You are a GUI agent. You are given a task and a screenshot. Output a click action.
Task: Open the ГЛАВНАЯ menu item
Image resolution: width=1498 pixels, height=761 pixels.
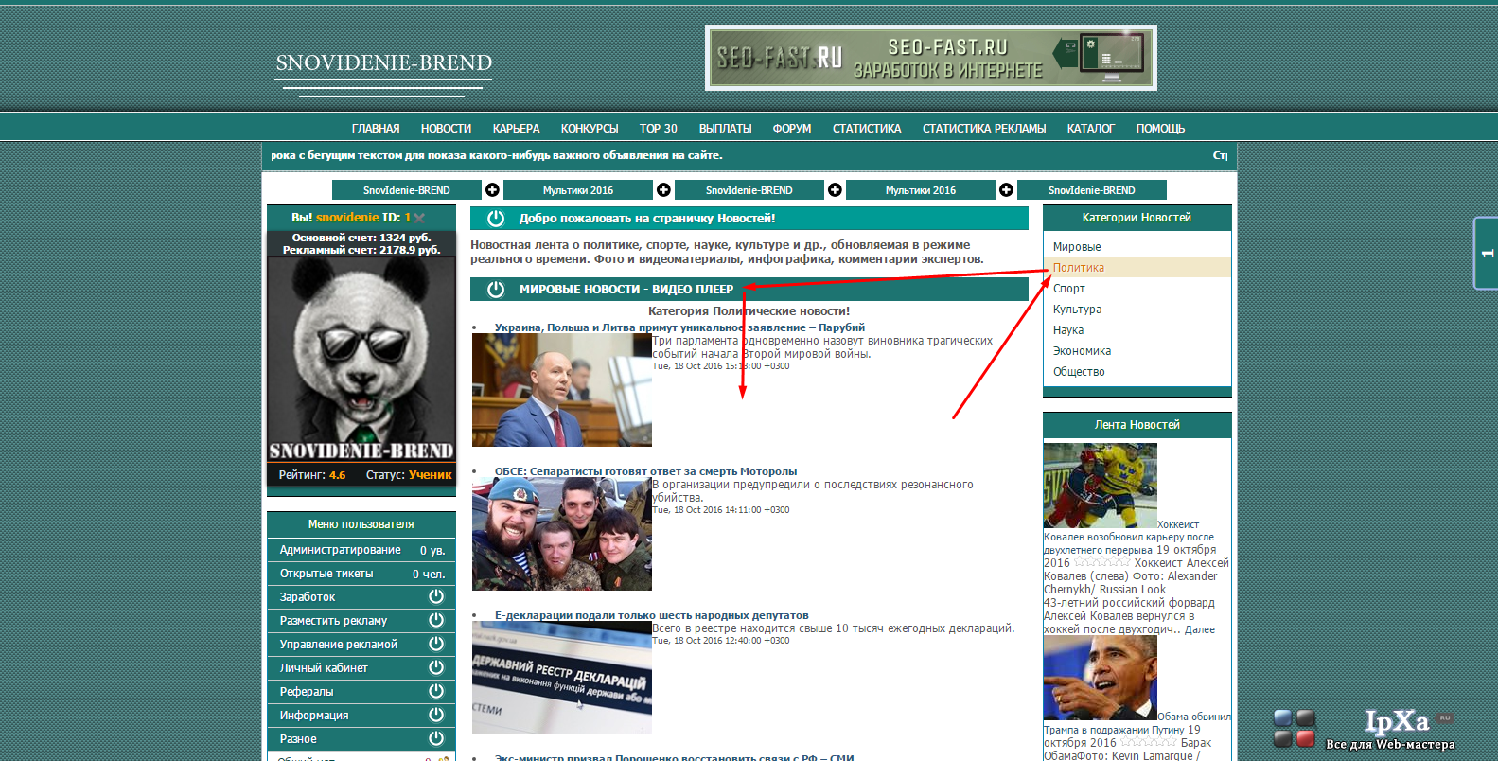tap(376, 129)
